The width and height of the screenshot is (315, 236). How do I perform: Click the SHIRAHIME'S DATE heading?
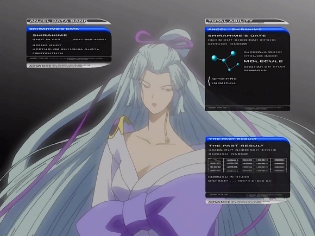[237, 36]
